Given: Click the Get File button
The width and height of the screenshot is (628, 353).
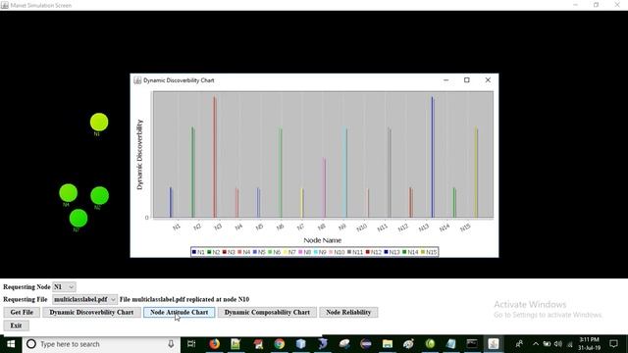Looking at the screenshot, I should coord(22,312).
